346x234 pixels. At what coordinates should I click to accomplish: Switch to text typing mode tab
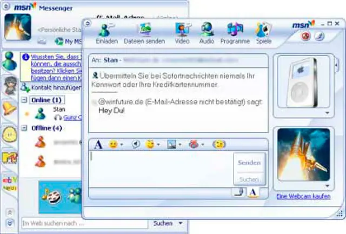tap(253, 192)
